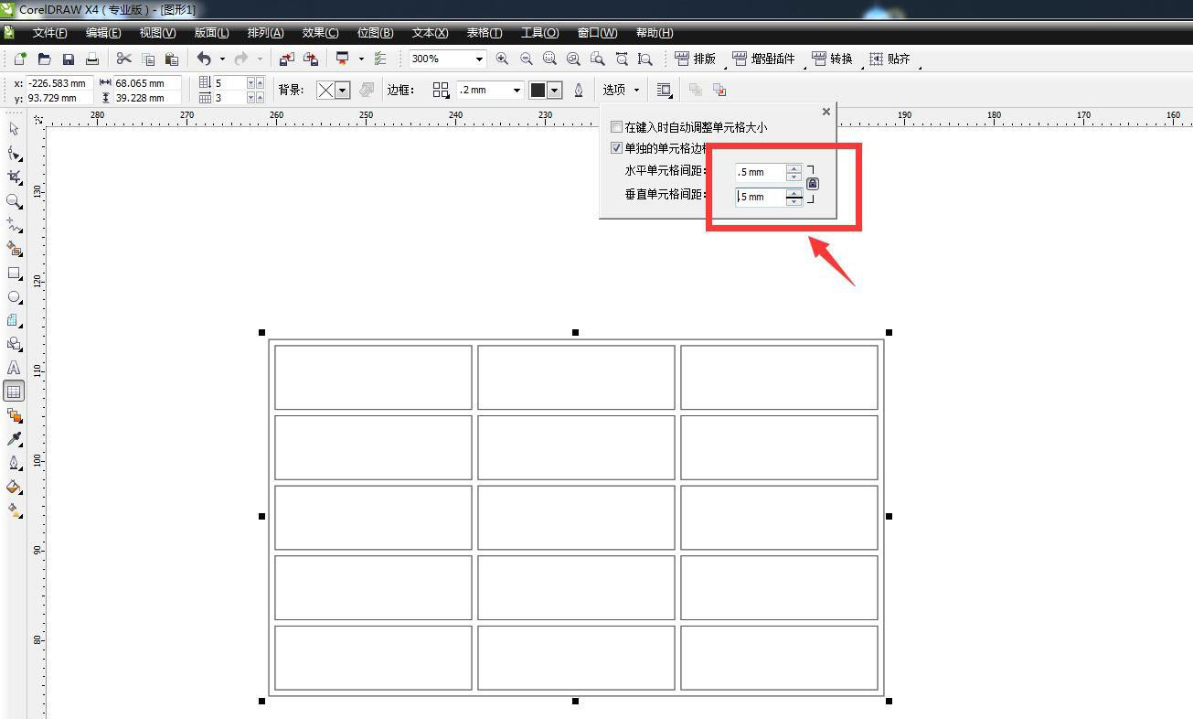
Task: Open the 300% zoom level dropdown
Action: click(x=479, y=58)
